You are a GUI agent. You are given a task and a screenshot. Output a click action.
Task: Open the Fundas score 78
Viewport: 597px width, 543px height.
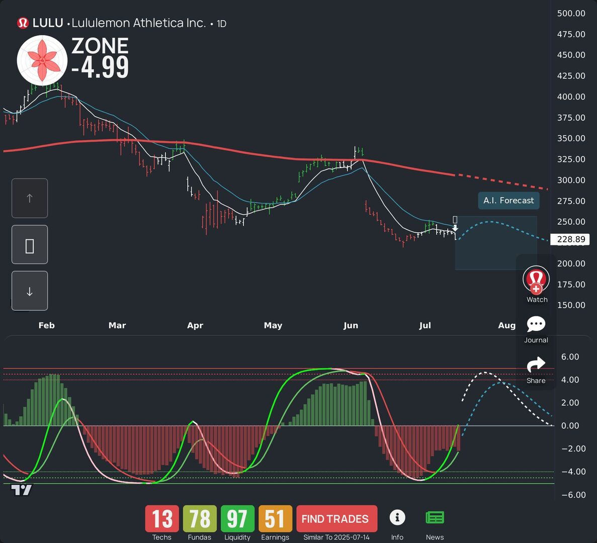[200, 518]
